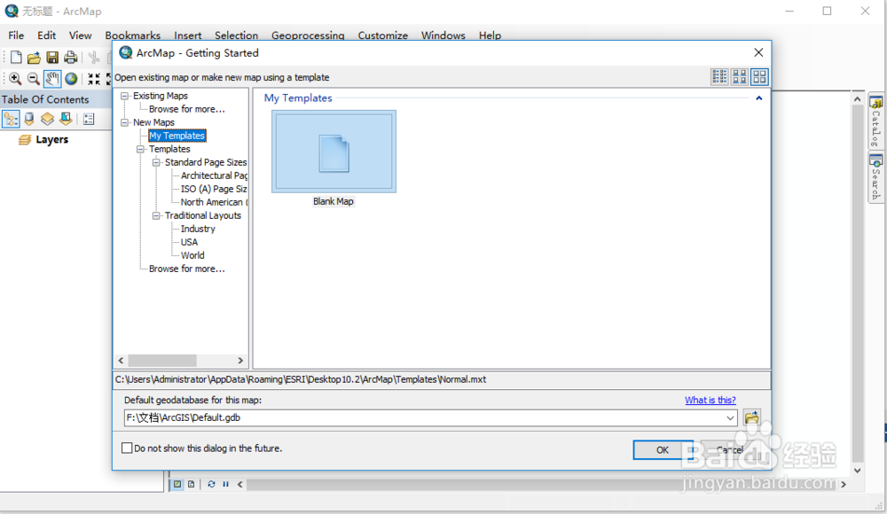Open the Windows menu

click(x=443, y=35)
